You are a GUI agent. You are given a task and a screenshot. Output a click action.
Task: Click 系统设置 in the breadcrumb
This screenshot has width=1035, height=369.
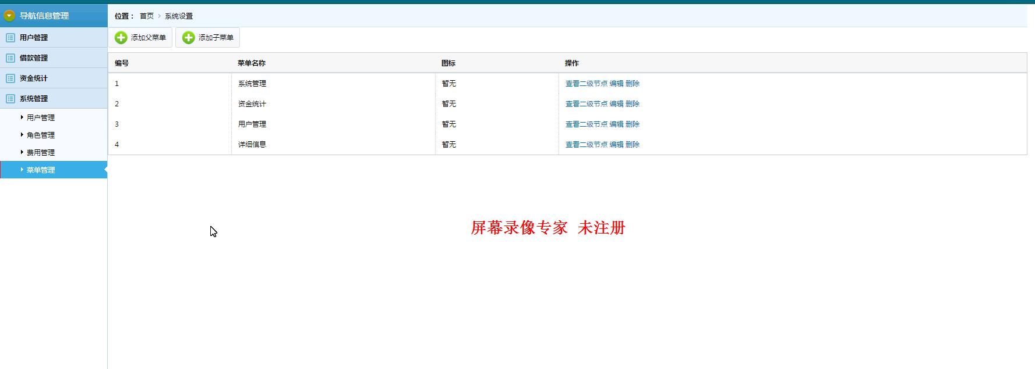click(179, 16)
